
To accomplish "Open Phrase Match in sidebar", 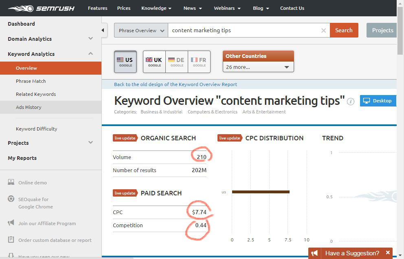I will click(x=31, y=81).
